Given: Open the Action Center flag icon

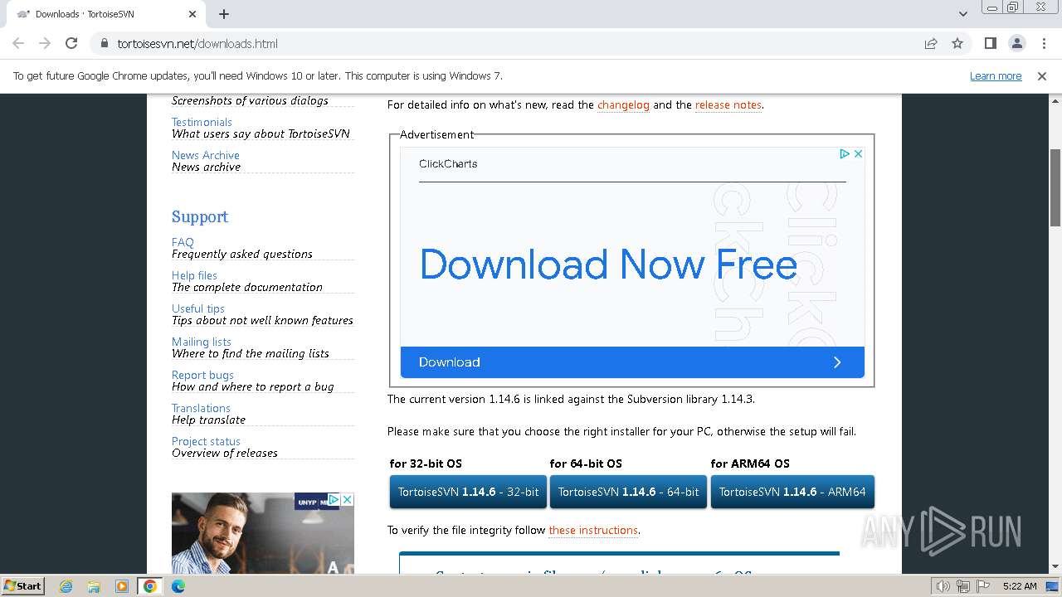Looking at the screenshot, I should (x=982, y=586).
